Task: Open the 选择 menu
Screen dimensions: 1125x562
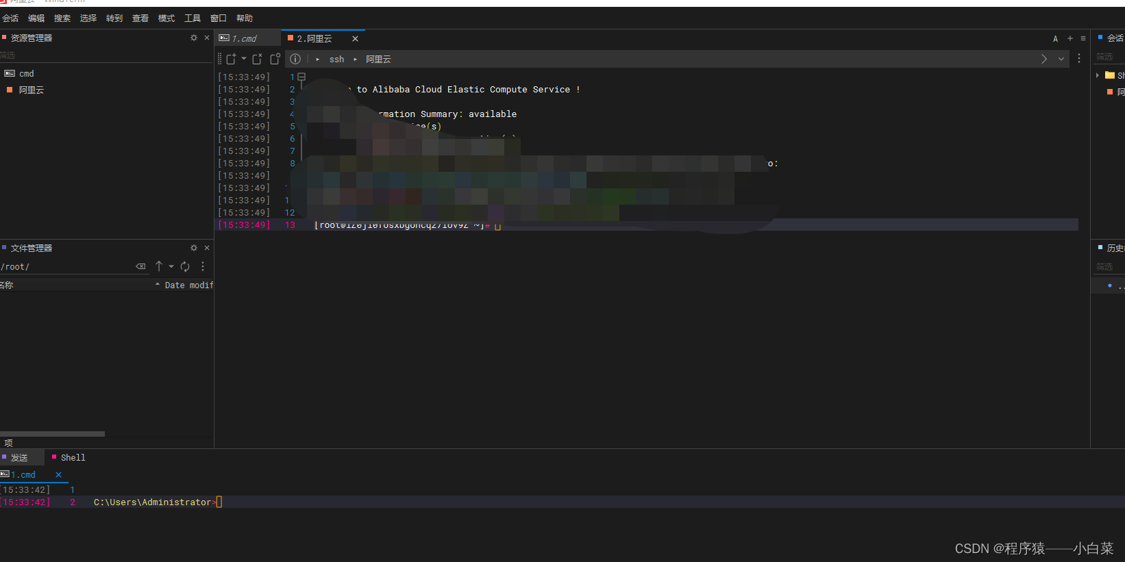Action: [88, 18]
